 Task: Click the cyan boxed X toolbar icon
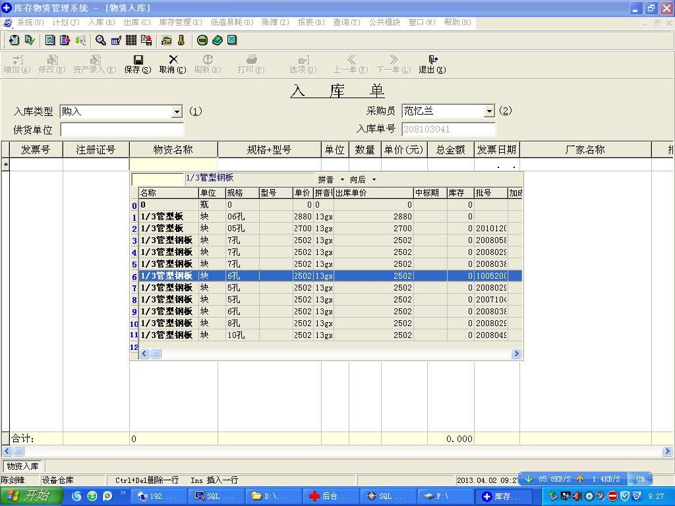click(x=232, y=40)
